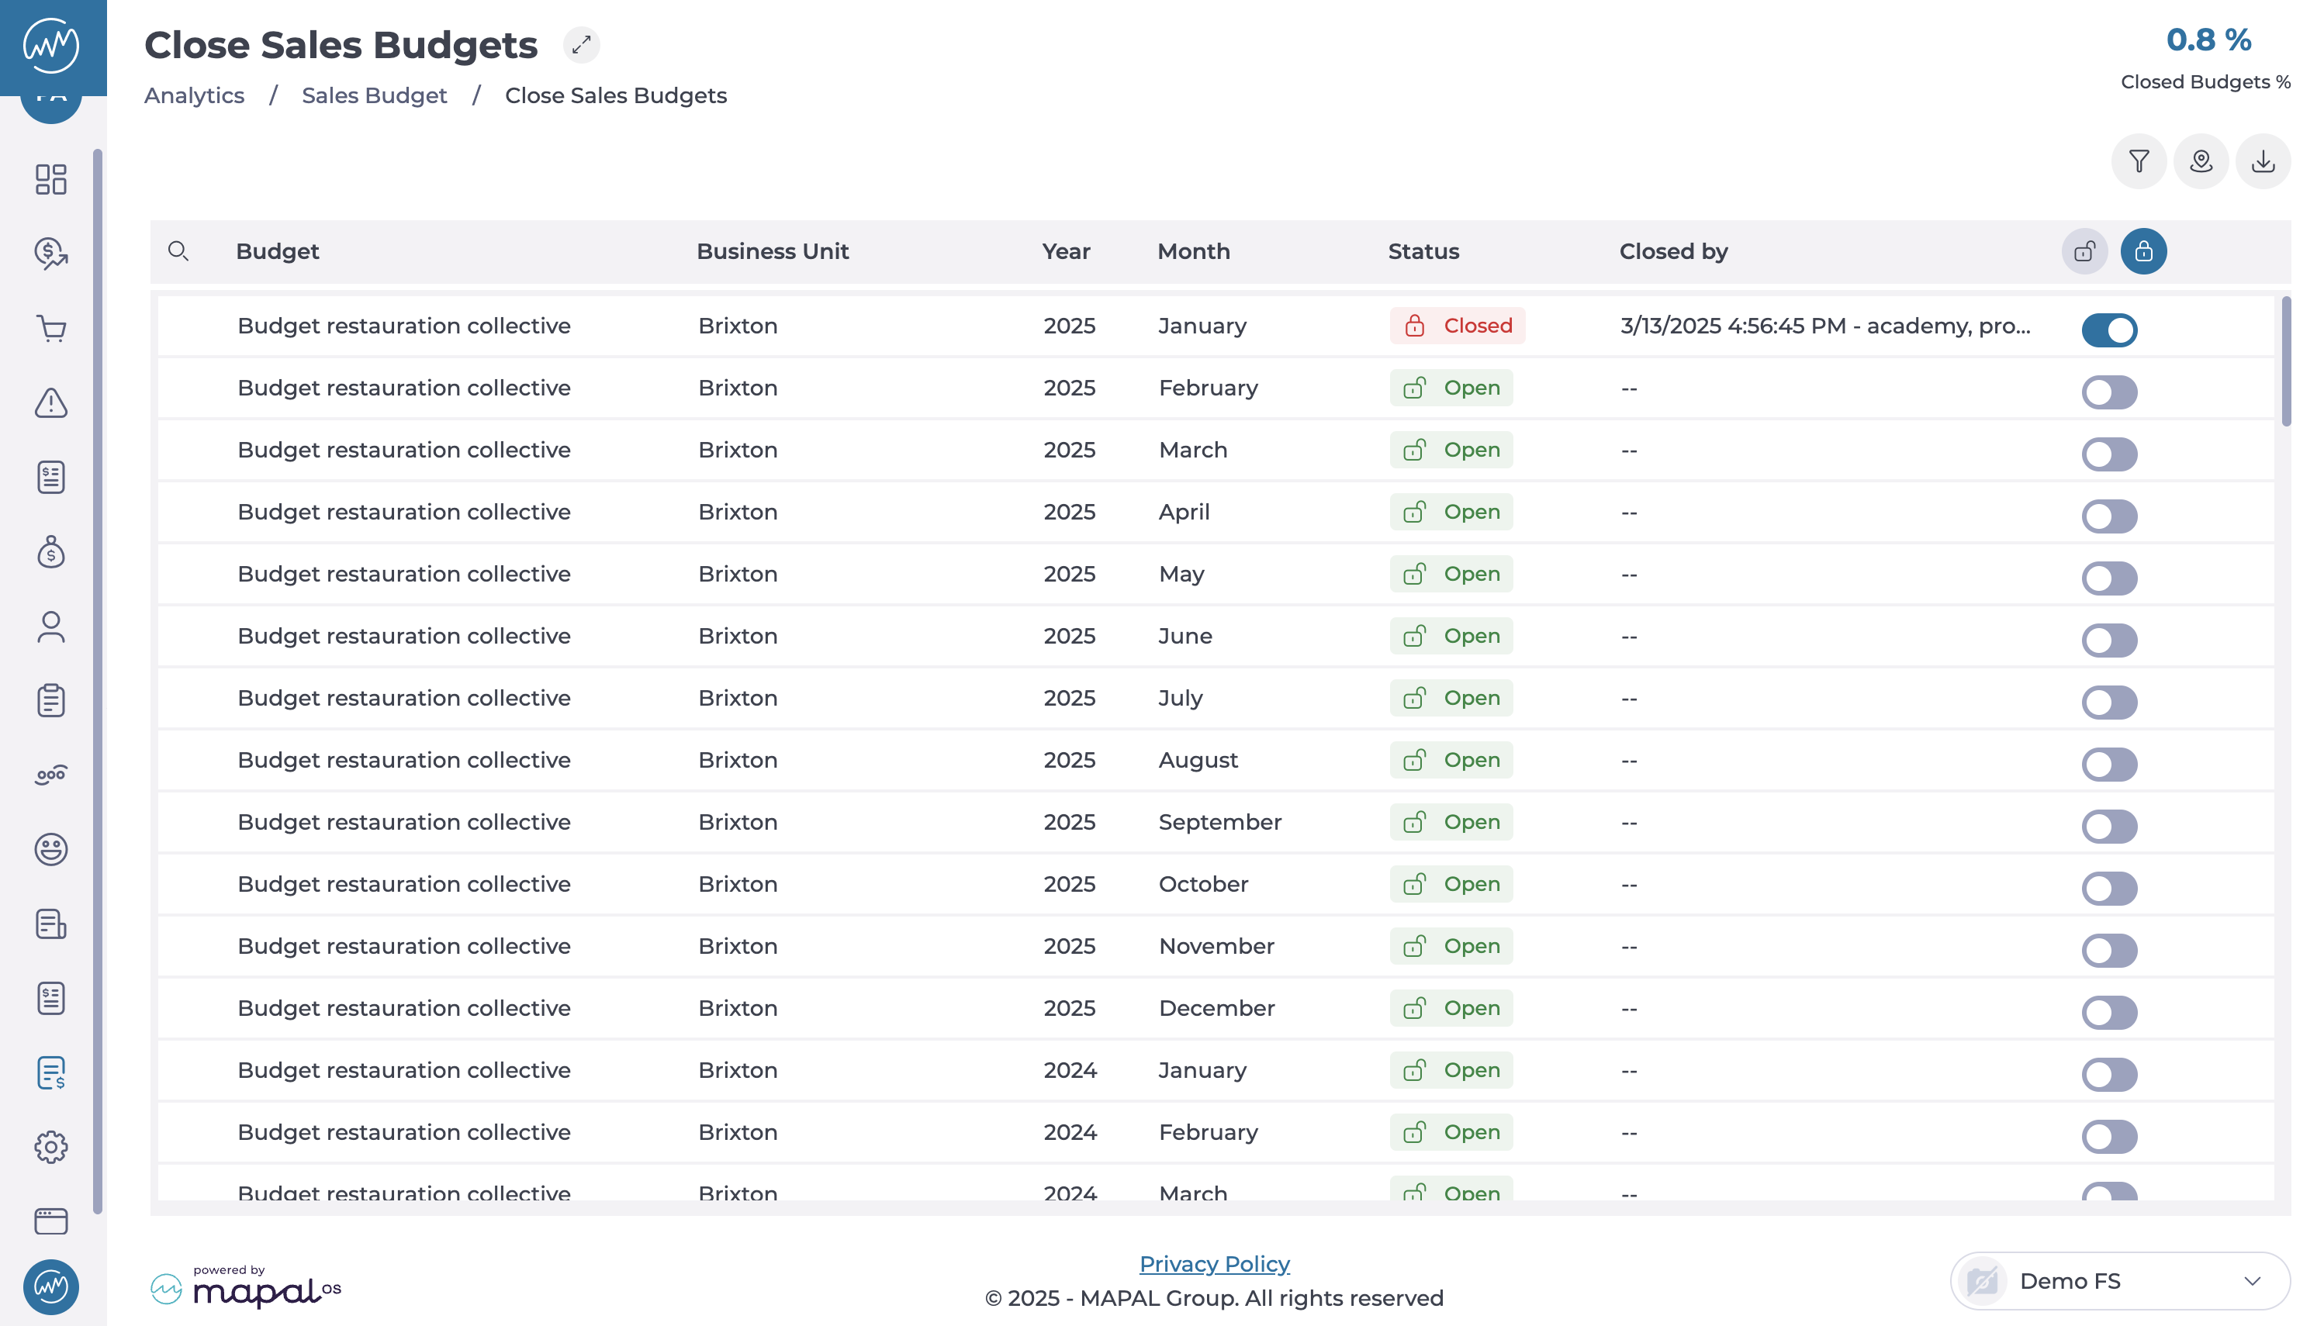
Task: Open the document with dollar sidebar icon
Action: pos(51,1073)
